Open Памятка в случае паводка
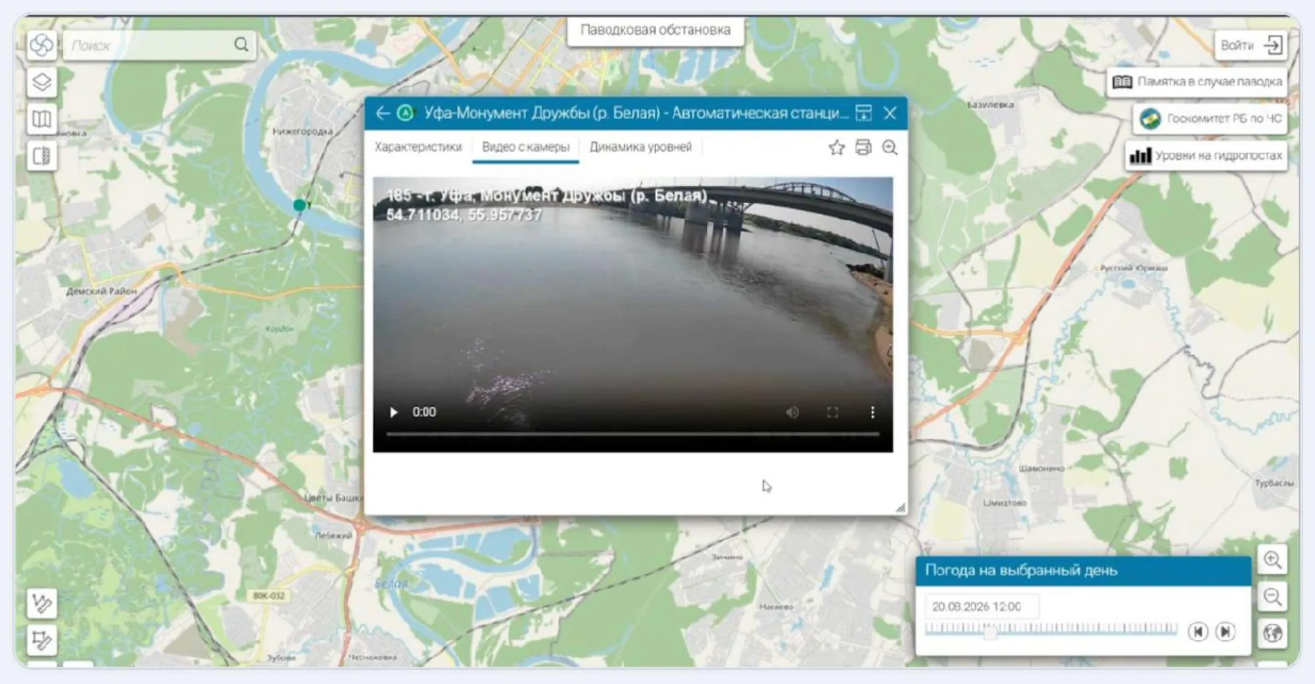This screenshot has width=1315, height=684. pos(1197,82)
